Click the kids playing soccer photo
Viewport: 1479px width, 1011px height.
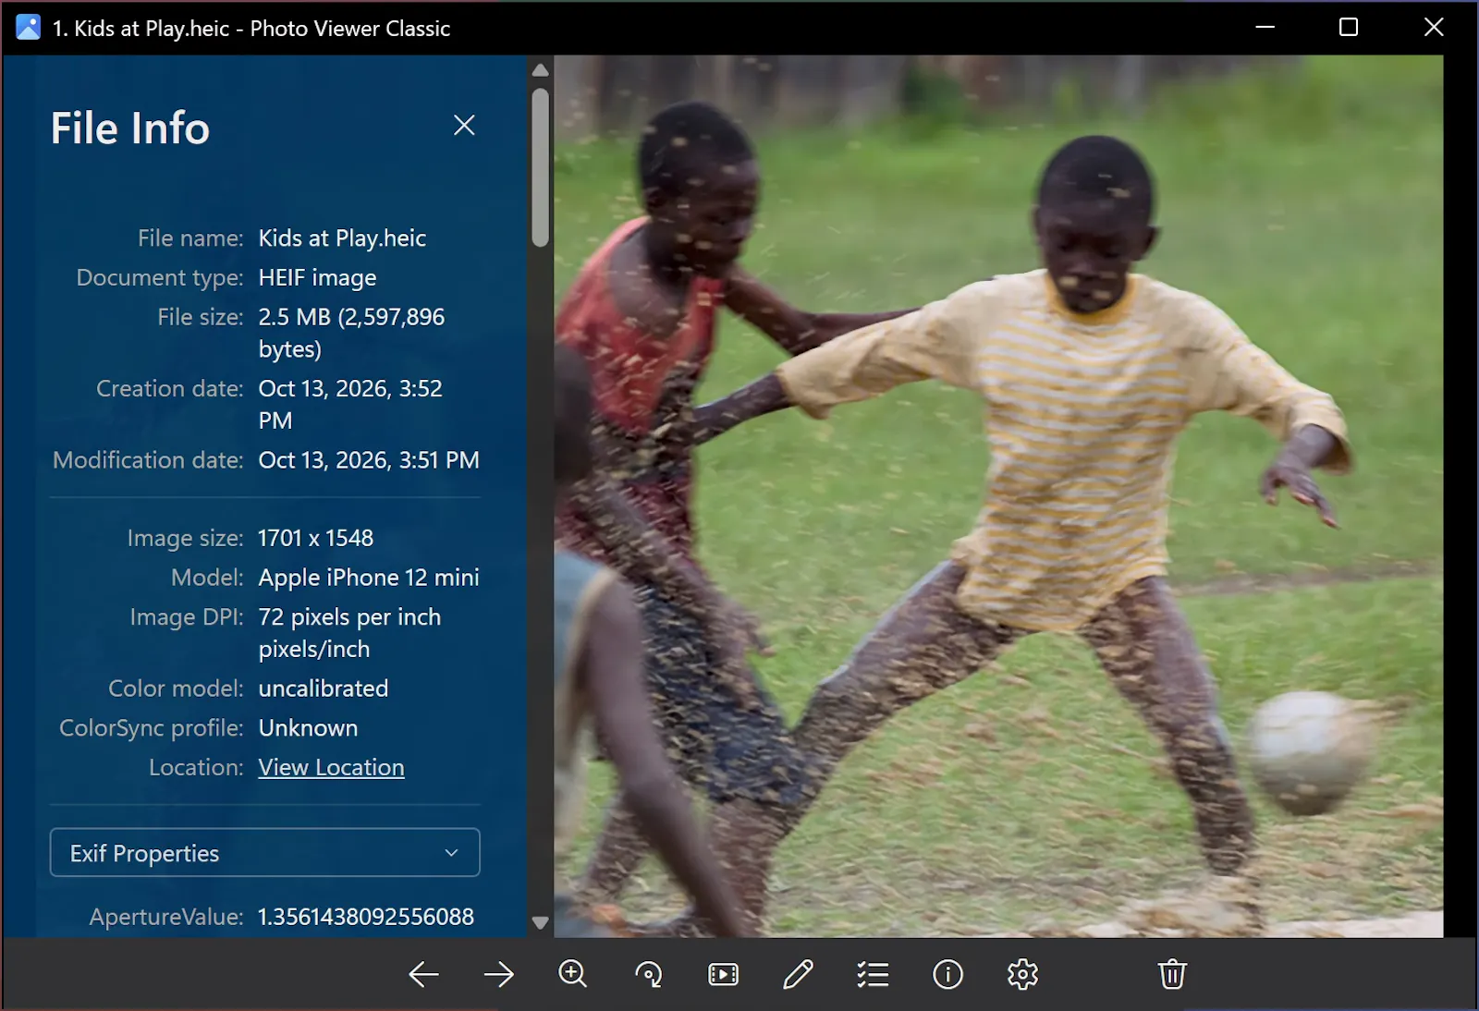click(x=998, y=496)
